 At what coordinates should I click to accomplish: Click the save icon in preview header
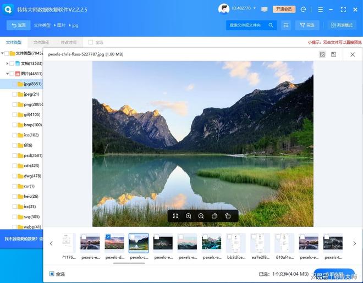pyautogui.click(x=334, y=54)
